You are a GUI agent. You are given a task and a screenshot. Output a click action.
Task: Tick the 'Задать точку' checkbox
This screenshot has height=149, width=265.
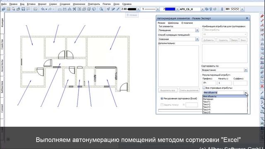[162, 105]
